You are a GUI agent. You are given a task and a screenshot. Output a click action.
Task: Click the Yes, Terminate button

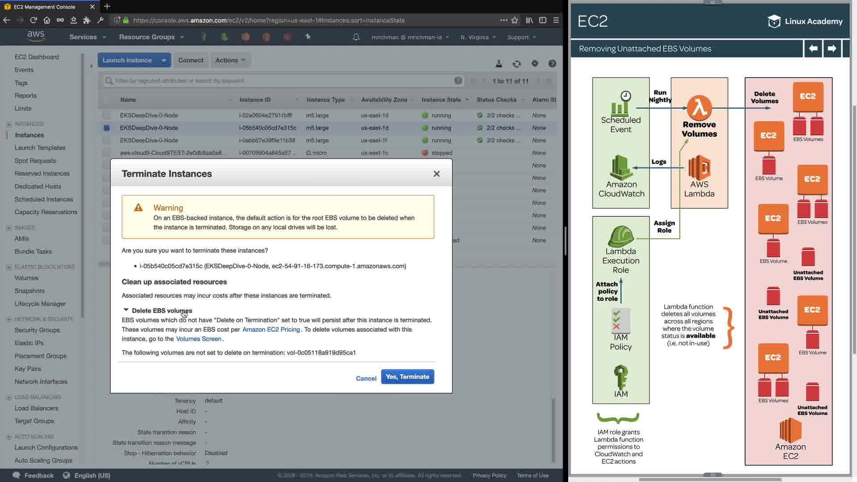click(x=407, y=377)
